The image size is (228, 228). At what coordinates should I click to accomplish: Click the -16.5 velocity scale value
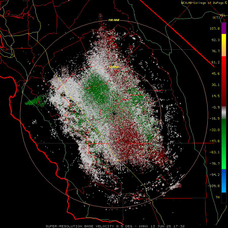click(215, 119)
